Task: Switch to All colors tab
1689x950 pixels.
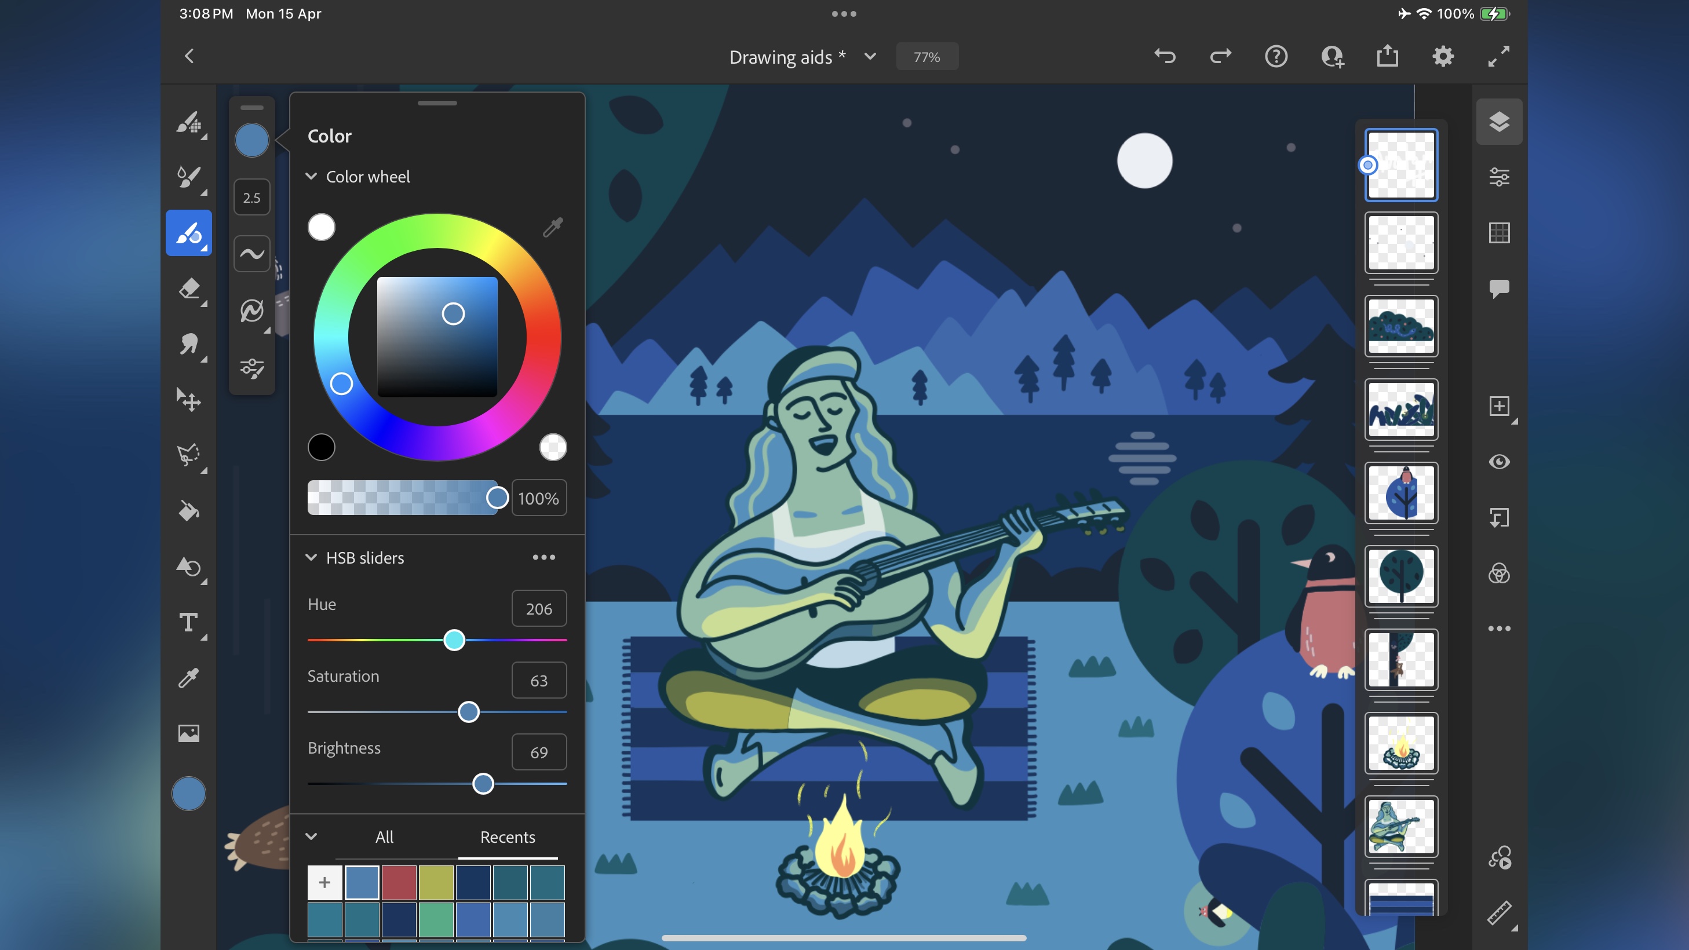Action: click(384, 836)
